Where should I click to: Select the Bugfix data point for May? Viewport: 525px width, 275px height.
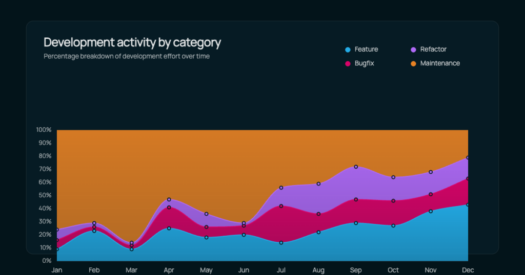pyautogui.click(x=206, y=227)
